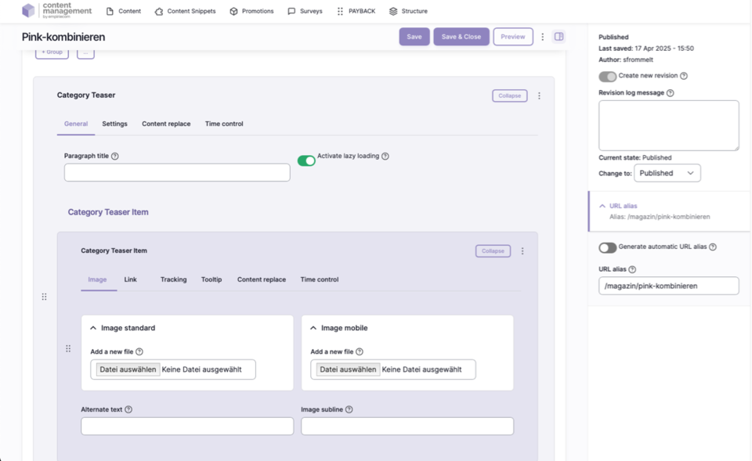Open the three-dot menu beside Preview
Screen dimensions: 752x461
click(x=542, y=37)
